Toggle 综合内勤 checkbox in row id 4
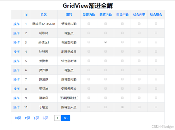 point(139,51)
